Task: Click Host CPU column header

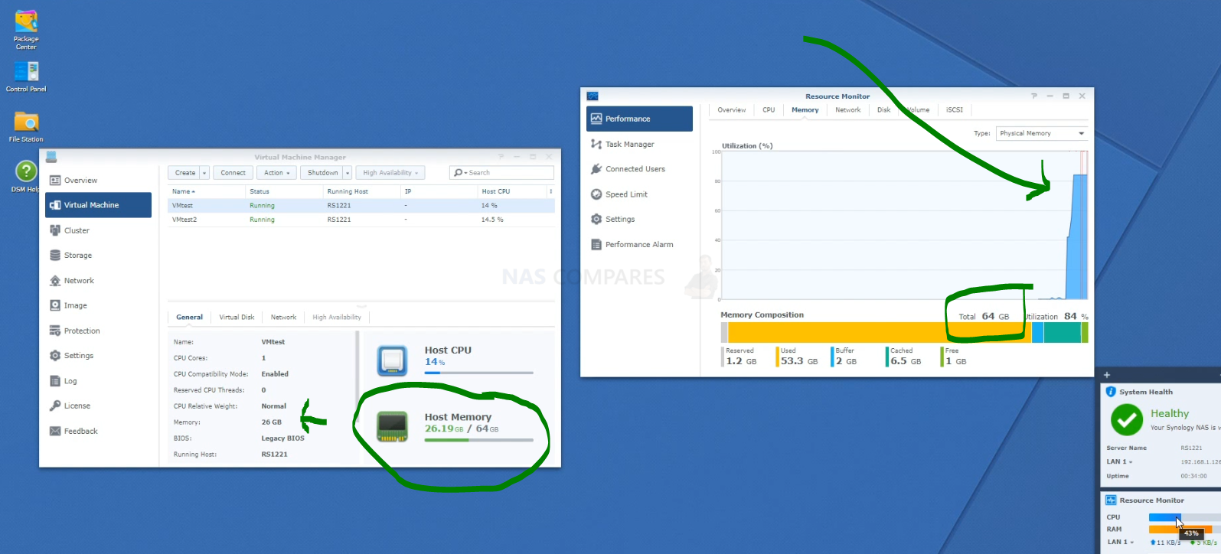Action: pos(511,191)
